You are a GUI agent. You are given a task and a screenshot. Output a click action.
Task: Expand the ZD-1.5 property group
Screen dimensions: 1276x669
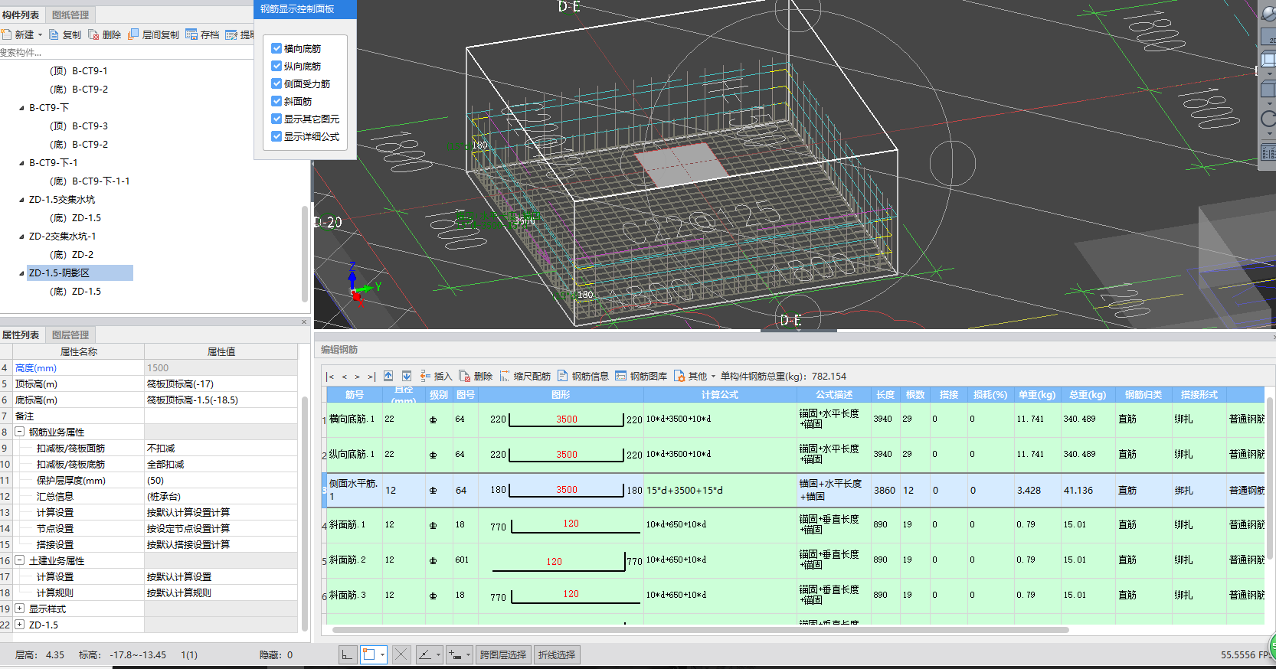pos(20,625)
